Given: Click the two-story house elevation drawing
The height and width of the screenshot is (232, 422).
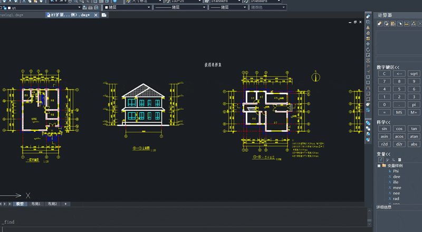Looking at the screenshot, I should click(143, 105).
